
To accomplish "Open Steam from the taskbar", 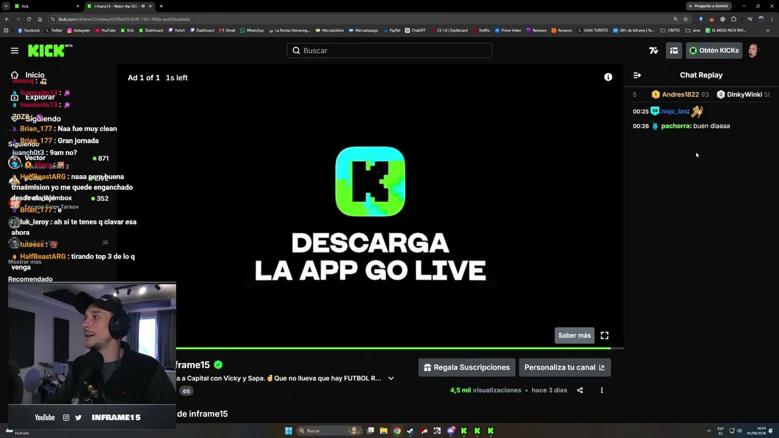I will click(x=410, y=431).
